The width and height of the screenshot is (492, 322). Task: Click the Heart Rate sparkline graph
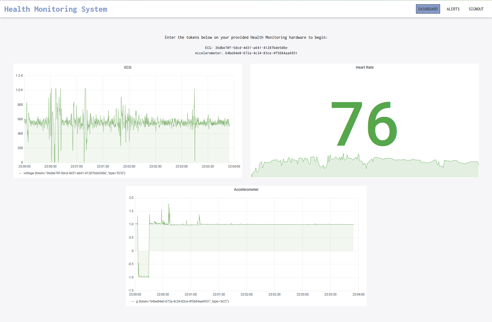coord(364,167)
